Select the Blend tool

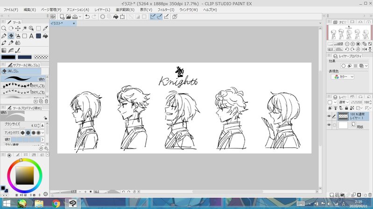point(18,43)
